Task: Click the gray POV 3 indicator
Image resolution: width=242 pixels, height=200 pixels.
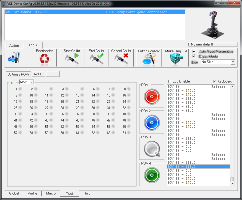Action: [152, 149]
